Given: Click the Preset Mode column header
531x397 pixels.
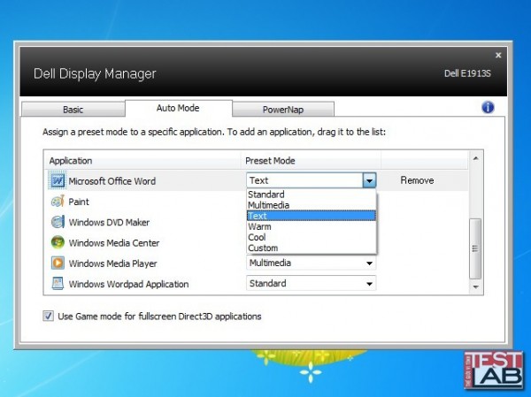Looking at the screenshot, I should pos(311,160).
